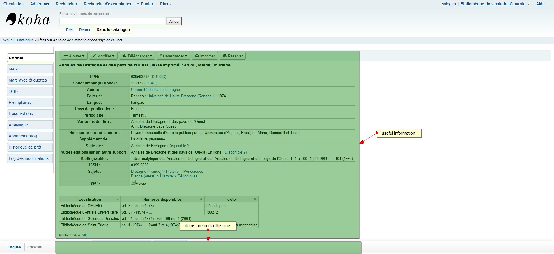Open the SUDOC link next to PPN
554x254 pixels.
(158, 77)
